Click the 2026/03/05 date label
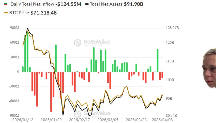 tap(108, 120)
